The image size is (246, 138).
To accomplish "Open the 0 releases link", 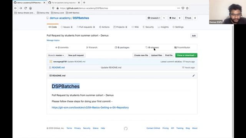I will (152, 48).
